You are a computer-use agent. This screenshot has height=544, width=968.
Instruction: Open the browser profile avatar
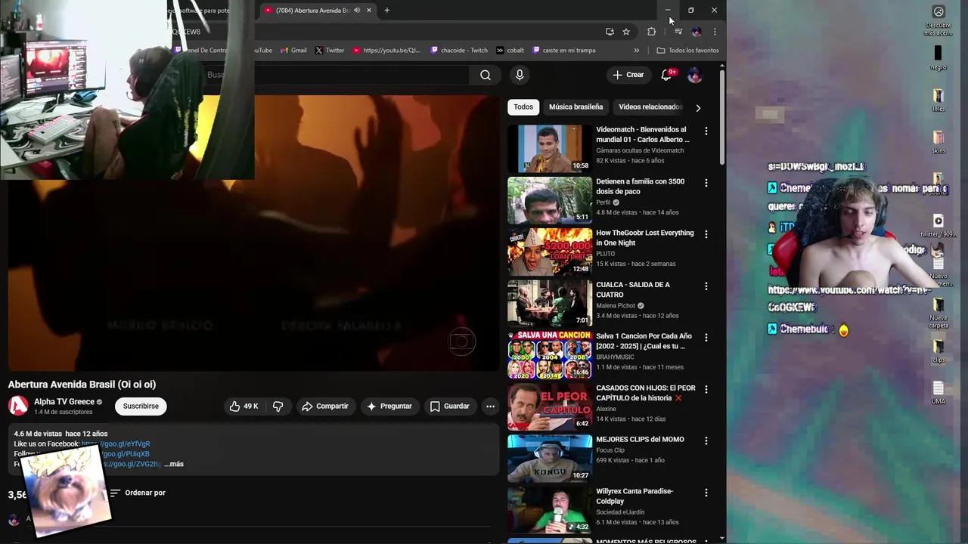tap(697, 32)
